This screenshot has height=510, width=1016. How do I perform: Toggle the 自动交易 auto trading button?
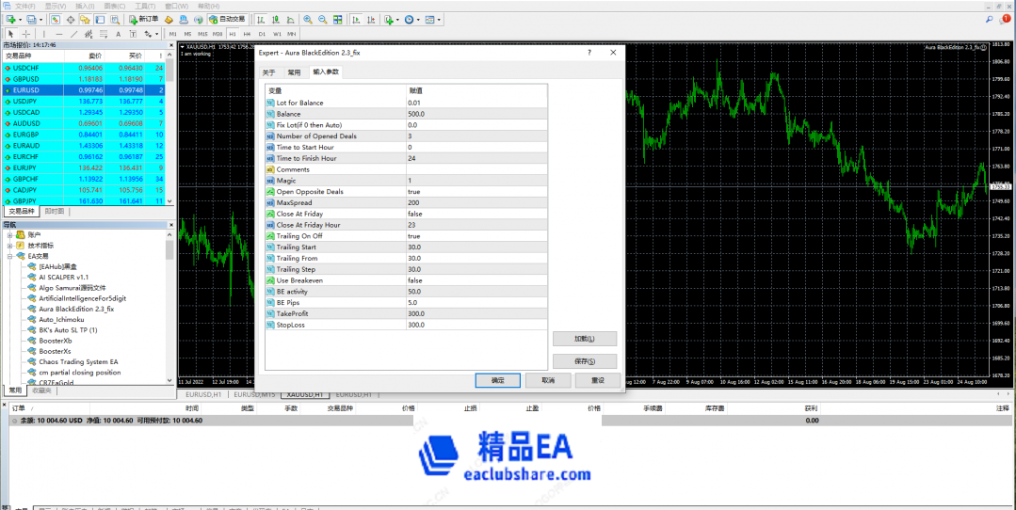point(227,20)
